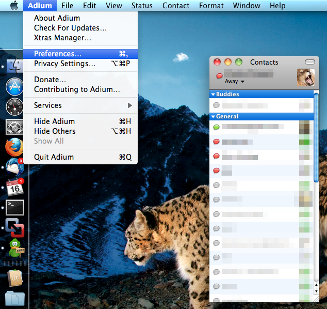Click the Contacts list vertical scrollbar thumb
This screenshot has height=309, width=327.
pyautogui.click(x=316, y=138)
